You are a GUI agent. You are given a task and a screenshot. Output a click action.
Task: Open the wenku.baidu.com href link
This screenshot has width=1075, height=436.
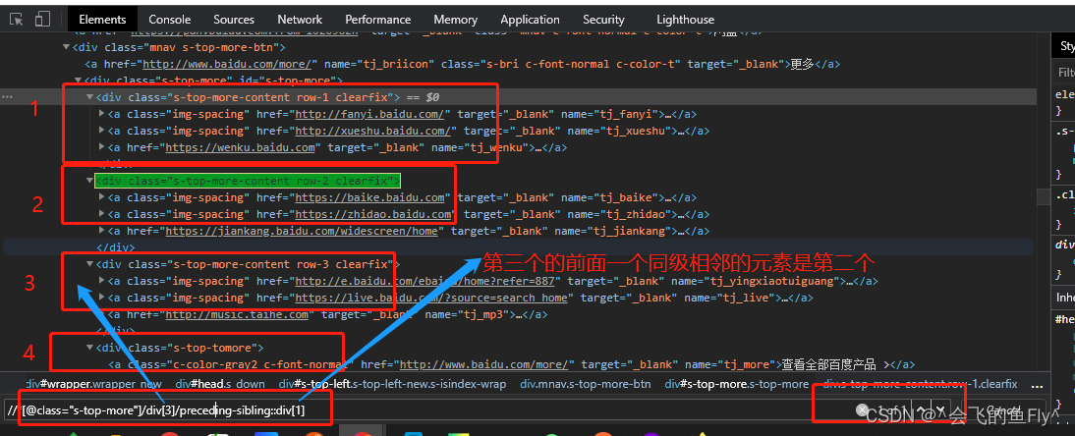click(x=240, y=147)
